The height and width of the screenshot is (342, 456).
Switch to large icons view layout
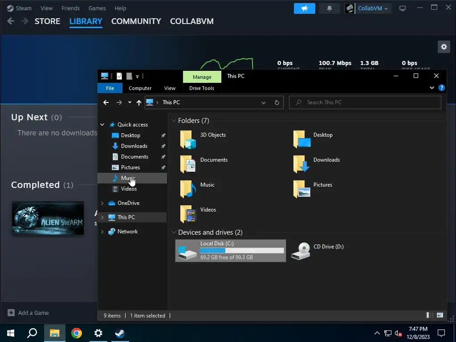coord(440,315)
